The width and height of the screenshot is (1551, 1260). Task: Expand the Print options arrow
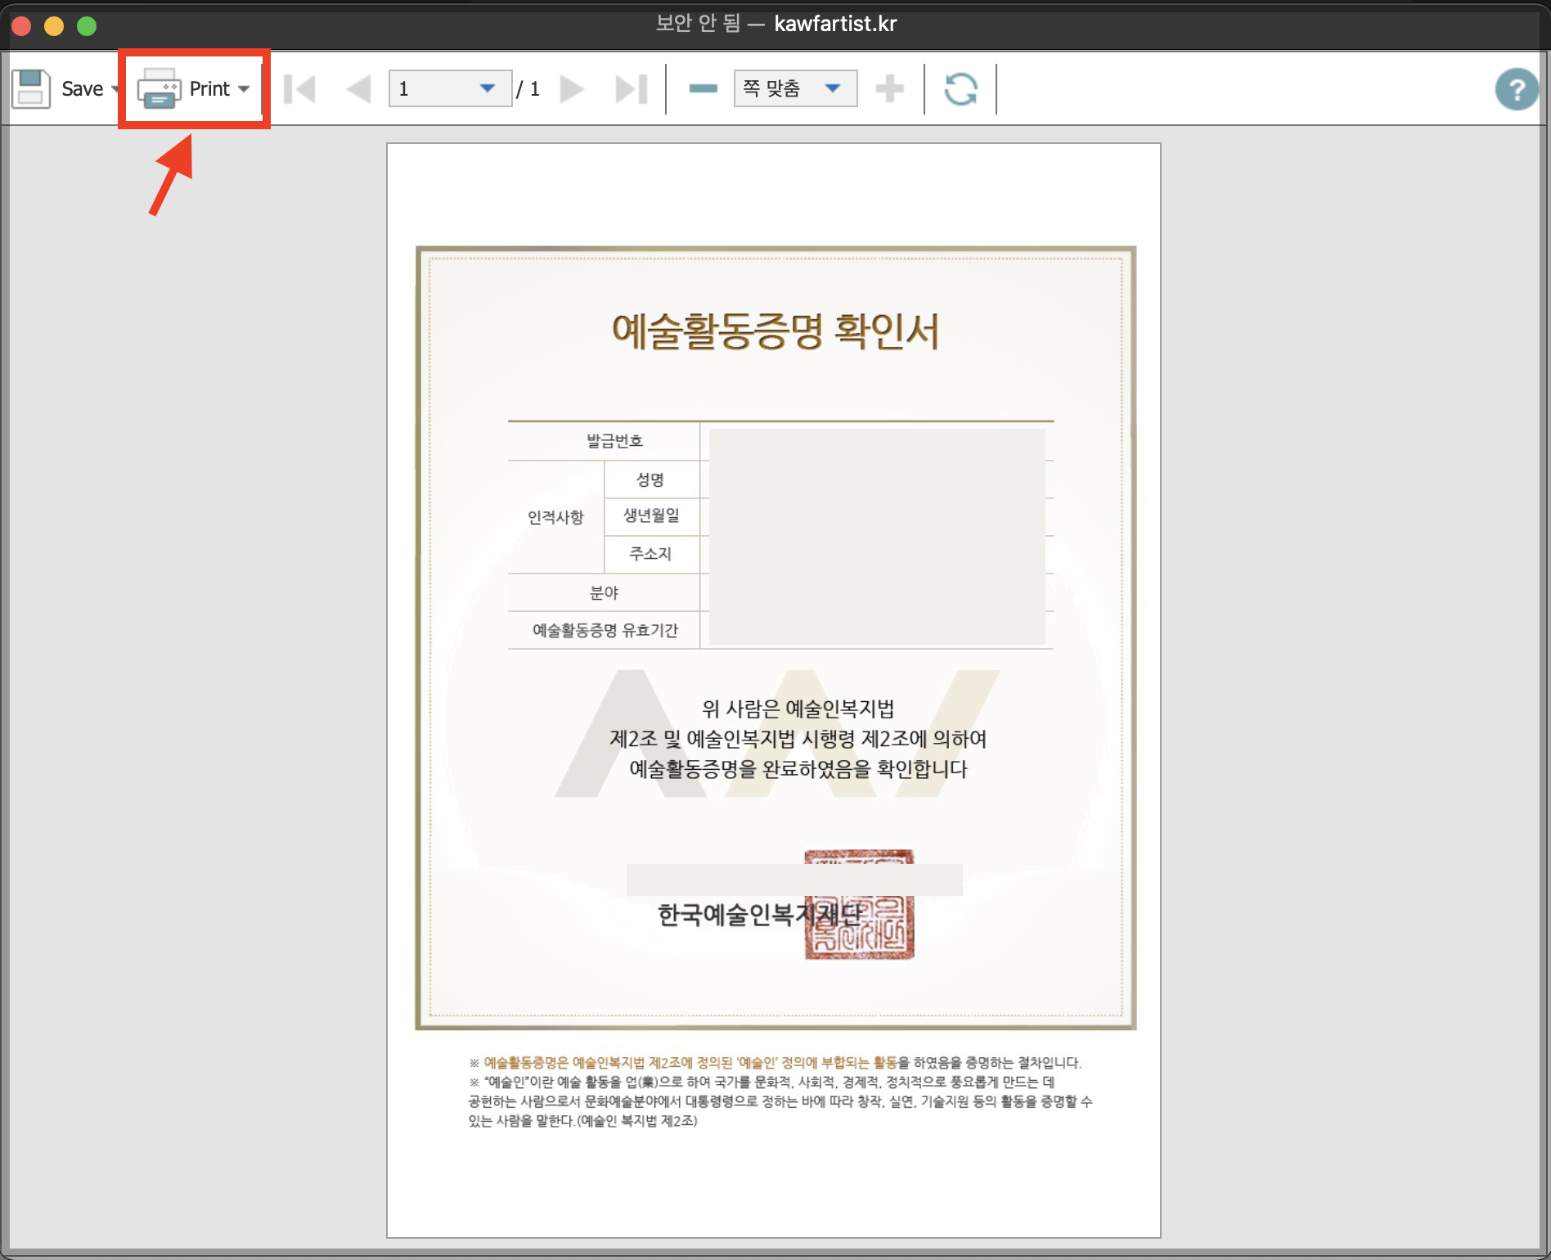[x=244, y=88]
